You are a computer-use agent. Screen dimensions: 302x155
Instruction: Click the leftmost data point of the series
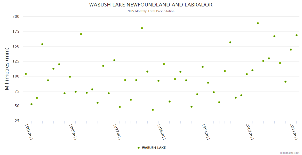[26, 74]
